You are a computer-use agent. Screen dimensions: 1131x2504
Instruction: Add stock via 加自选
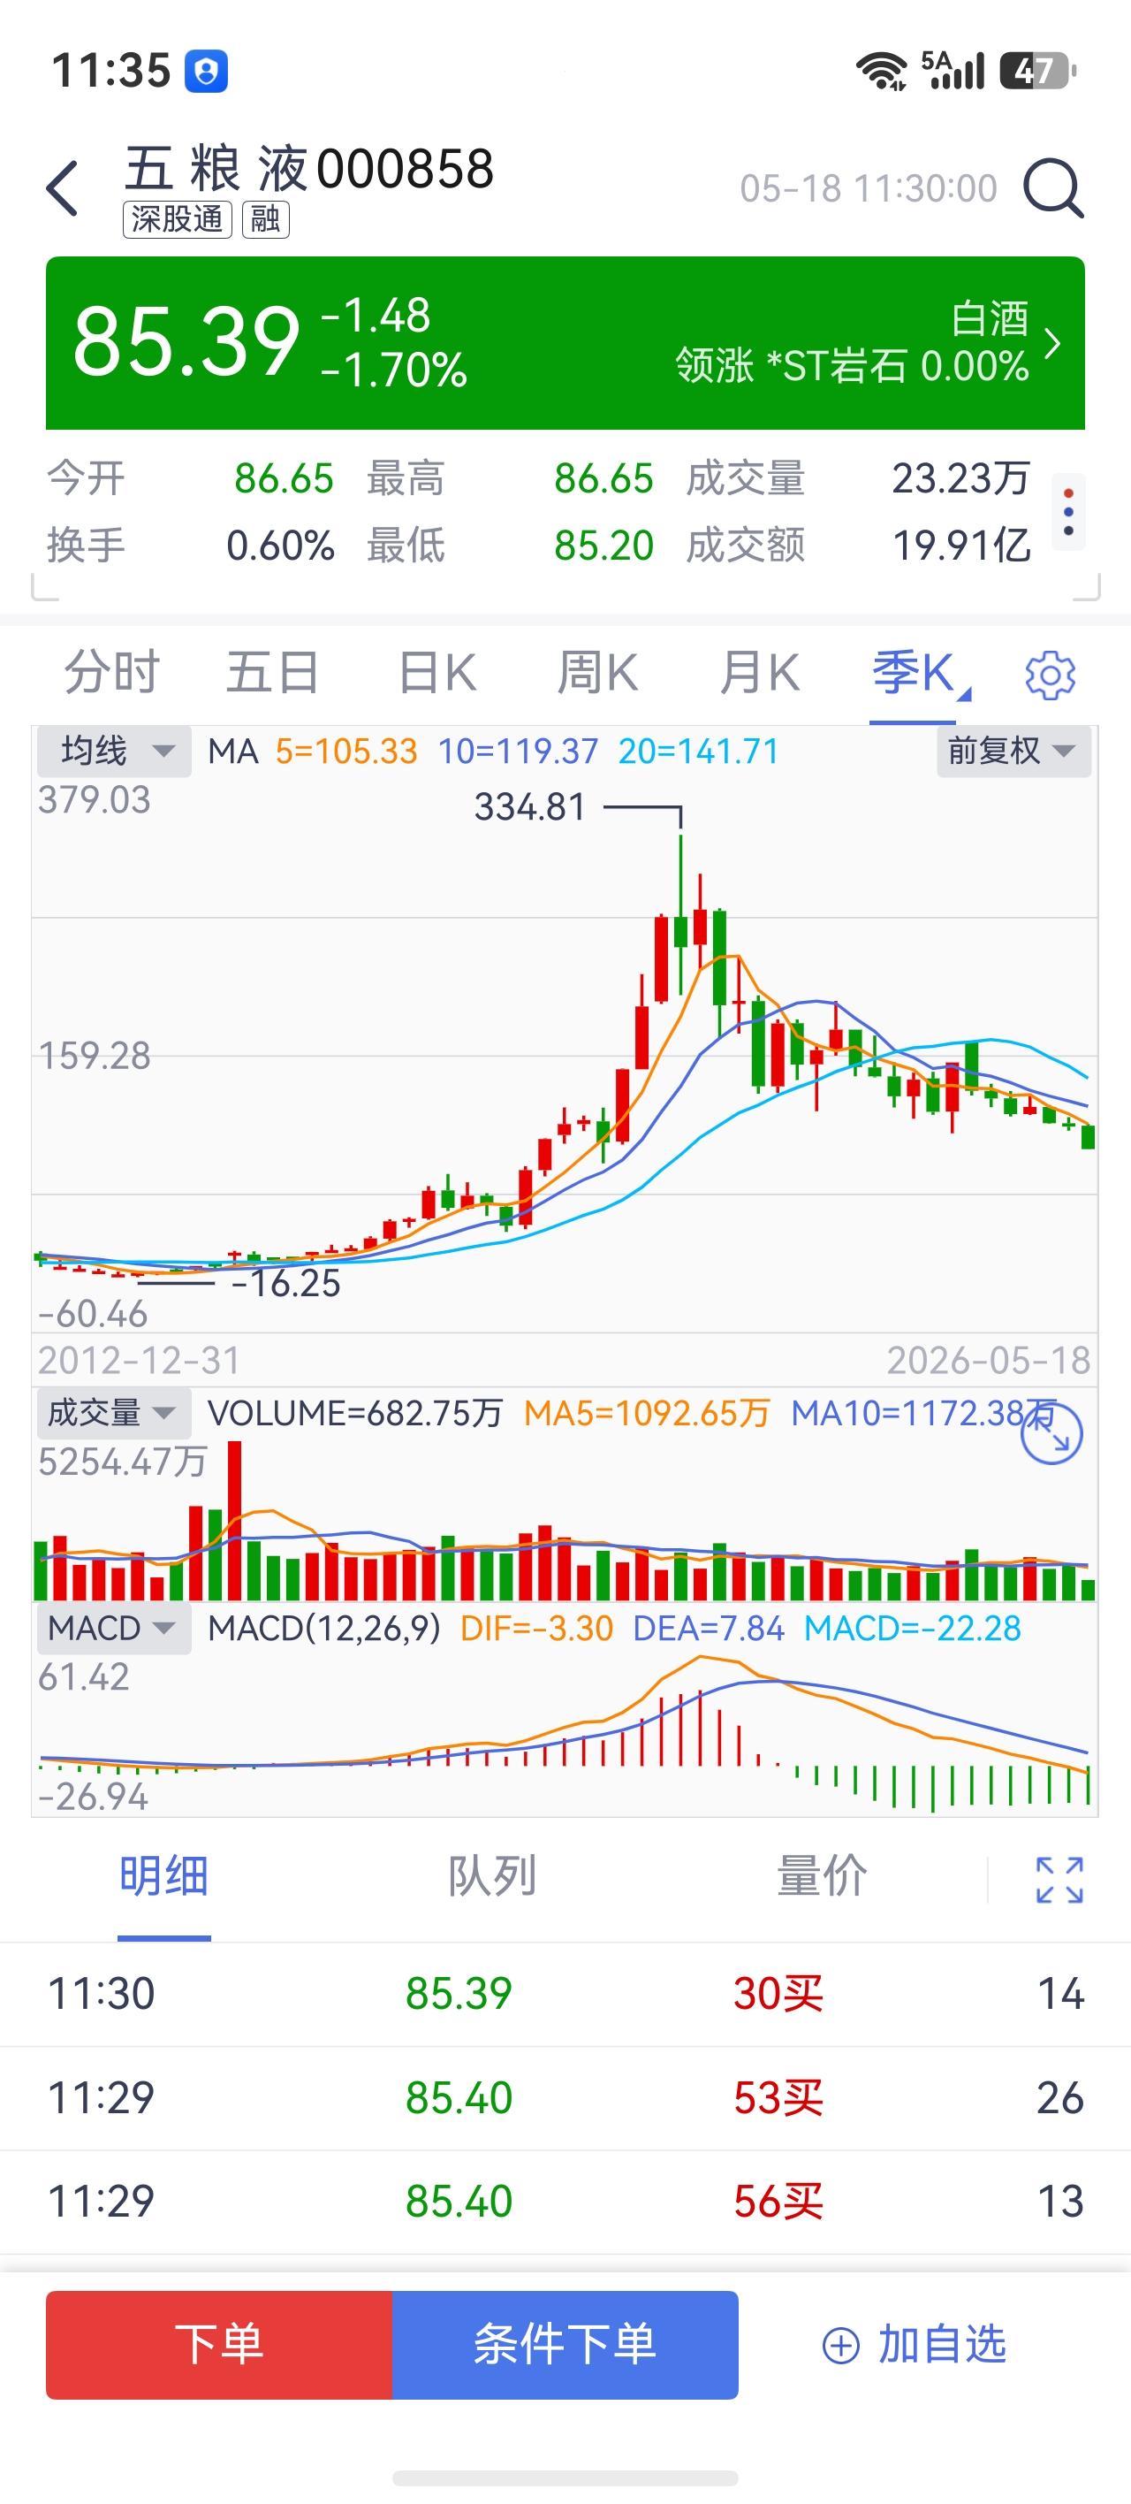(915, 2345)
